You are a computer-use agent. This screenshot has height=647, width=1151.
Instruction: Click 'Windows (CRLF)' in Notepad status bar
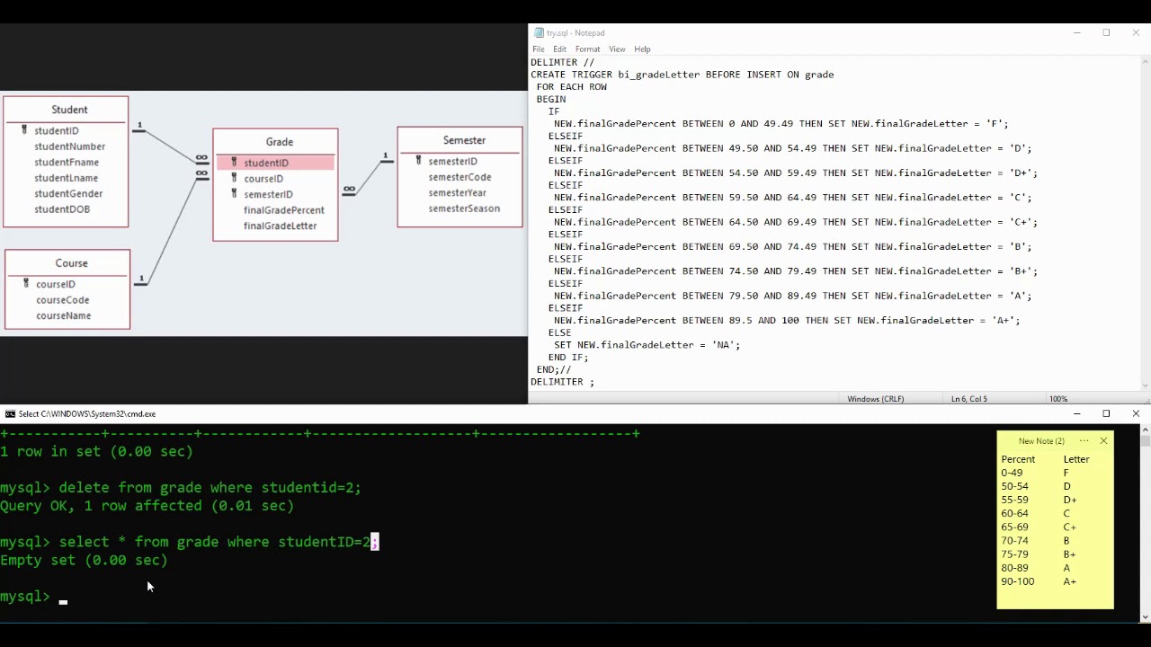(x=875, y=399)
